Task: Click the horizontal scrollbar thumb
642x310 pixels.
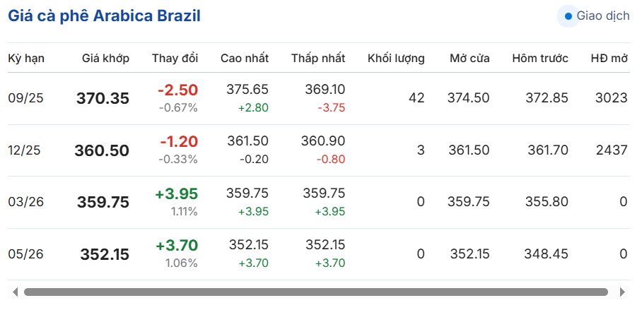Action: click(x=315, y=292)
